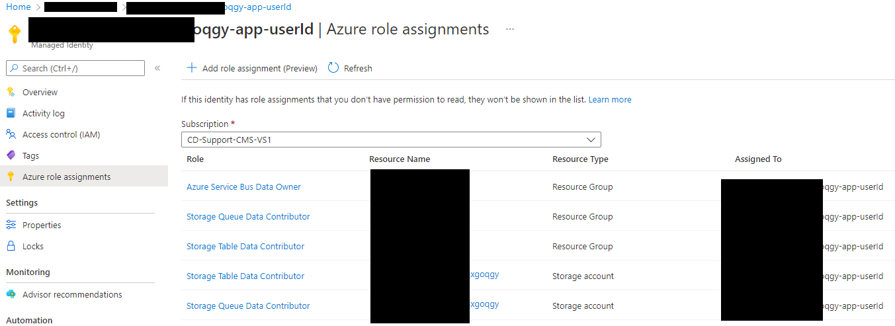
Task: Click the Resource Name column header
Action: pyautogui.click(x=400, y=159)
